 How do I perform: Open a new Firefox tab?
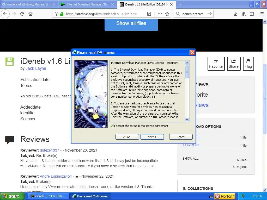180,4
